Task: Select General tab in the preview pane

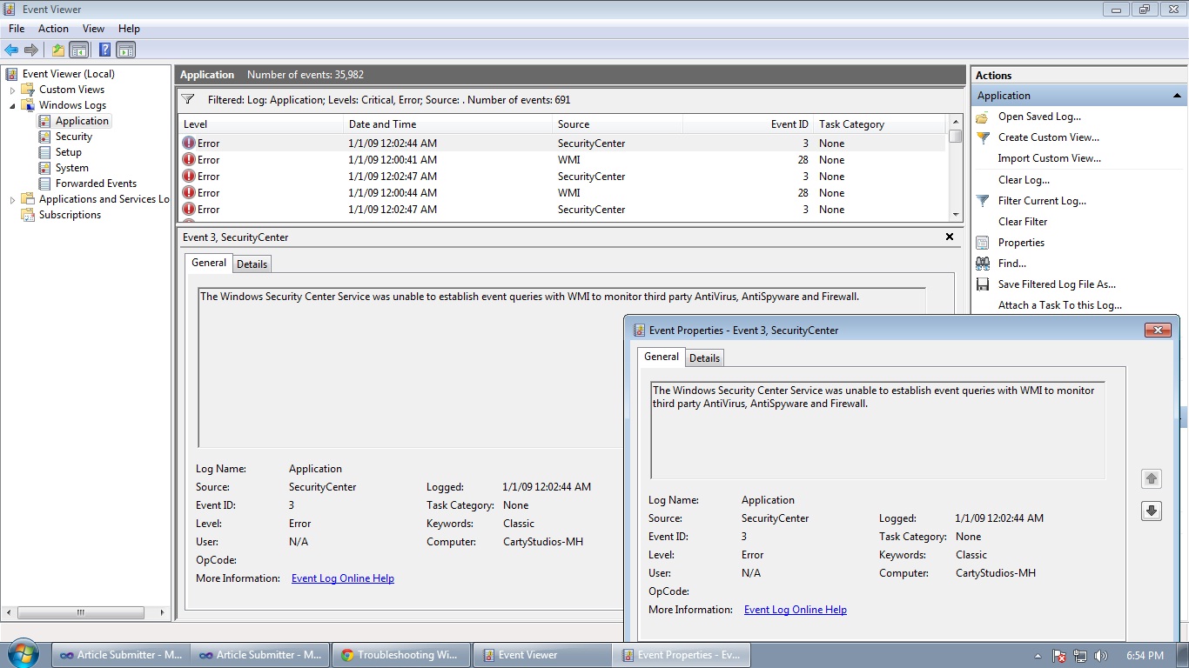Action: pyautogui.click(x=209, y=263)
